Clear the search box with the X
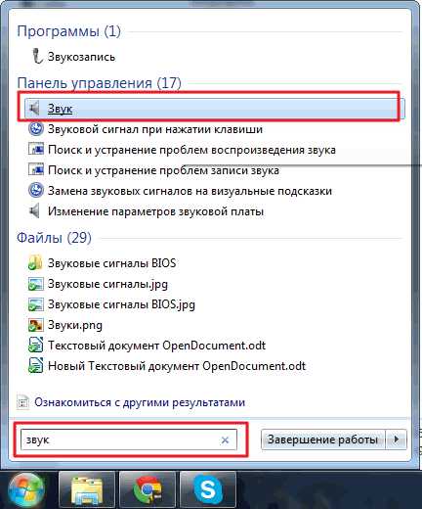Viewport: 422px width, 509px height. pos(225,440)
